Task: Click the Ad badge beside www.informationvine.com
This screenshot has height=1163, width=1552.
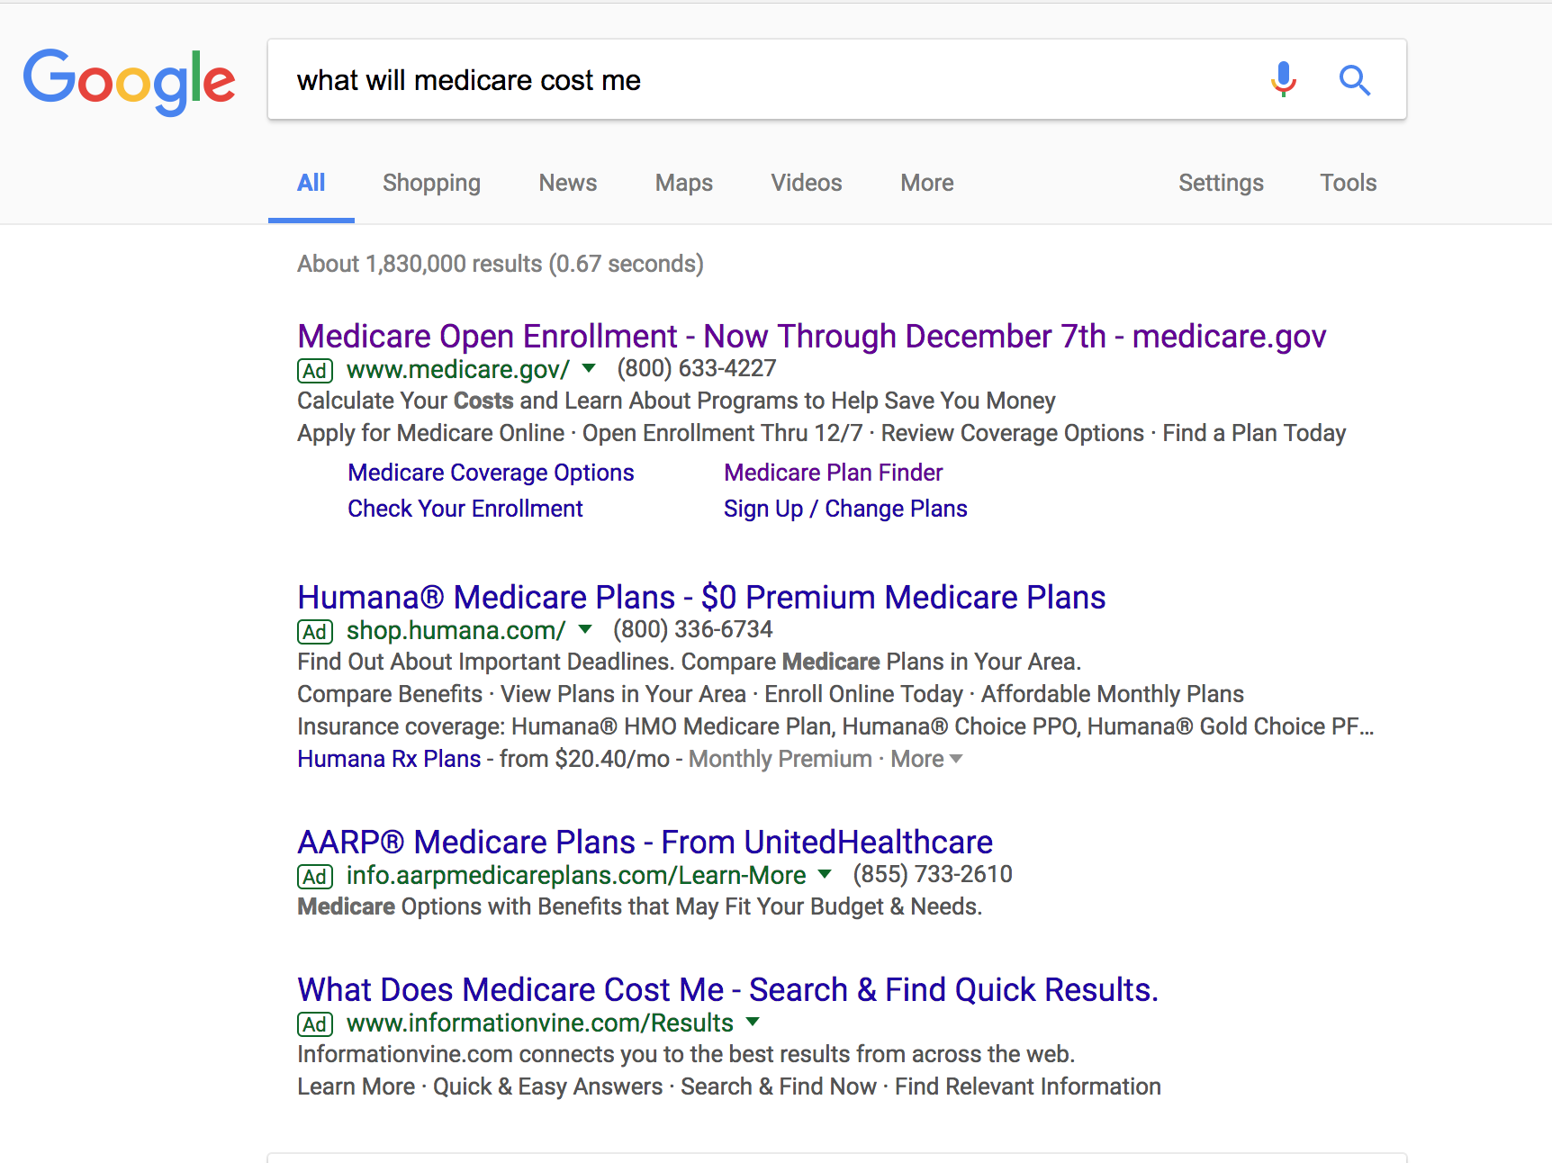Action: 315,1024
